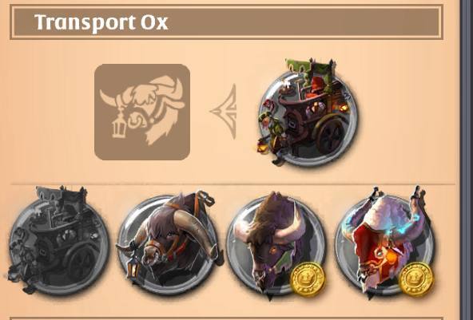The image size is (473, 320).
Task: Select the ox silhouette base mount slot
Action: 142,112
